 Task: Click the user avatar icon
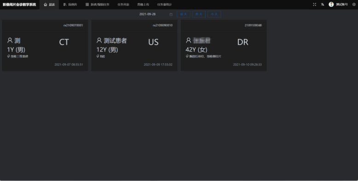pyautogui.click(x=331, y=5)
